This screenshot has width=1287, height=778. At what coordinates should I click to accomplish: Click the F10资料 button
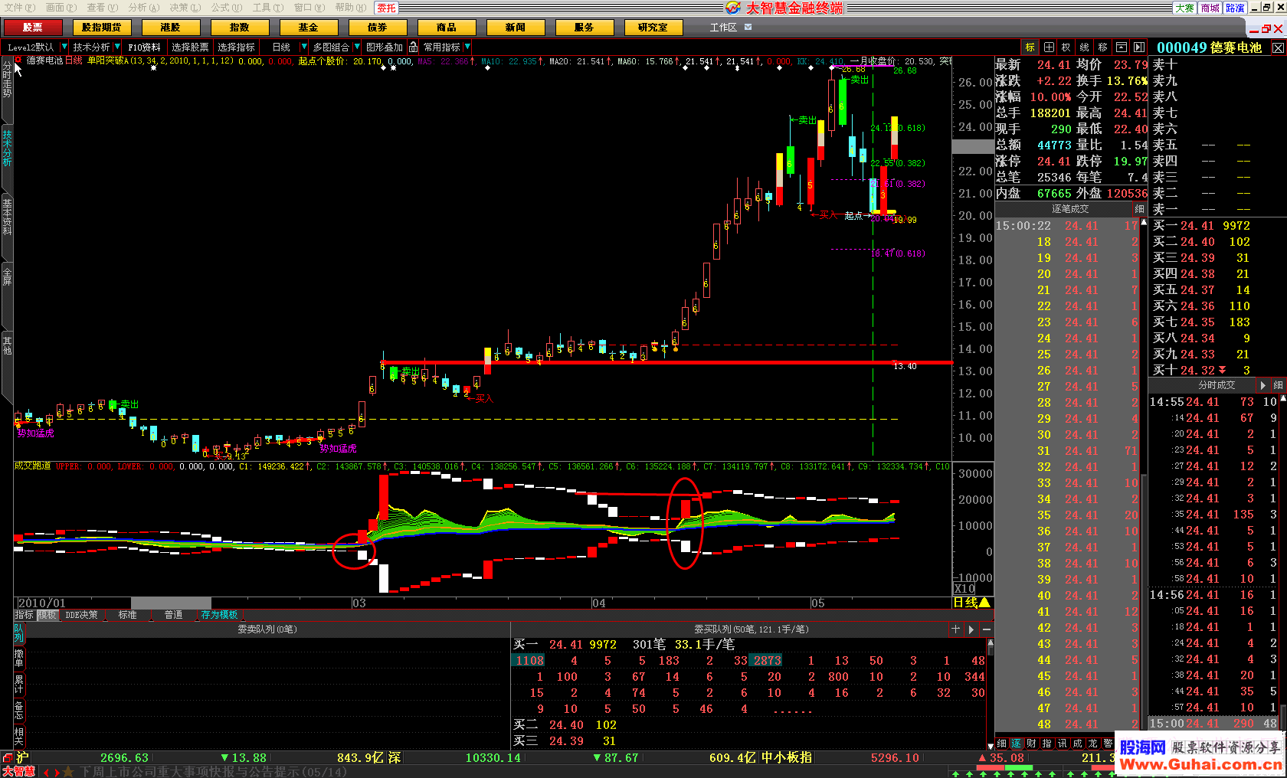click(x=144, y=47)
